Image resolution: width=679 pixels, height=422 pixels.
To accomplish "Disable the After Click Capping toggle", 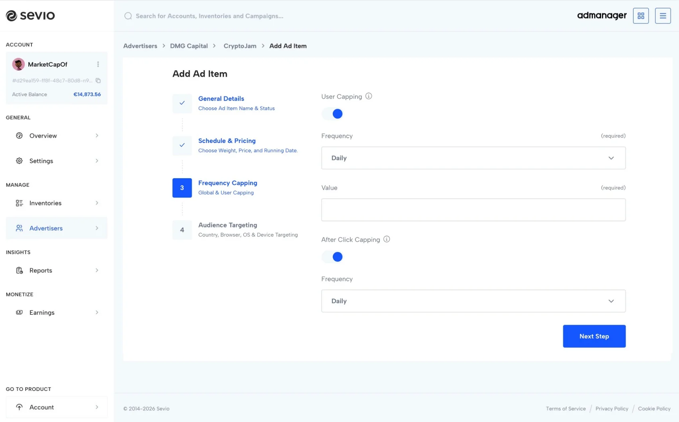I will click(333, 257).
